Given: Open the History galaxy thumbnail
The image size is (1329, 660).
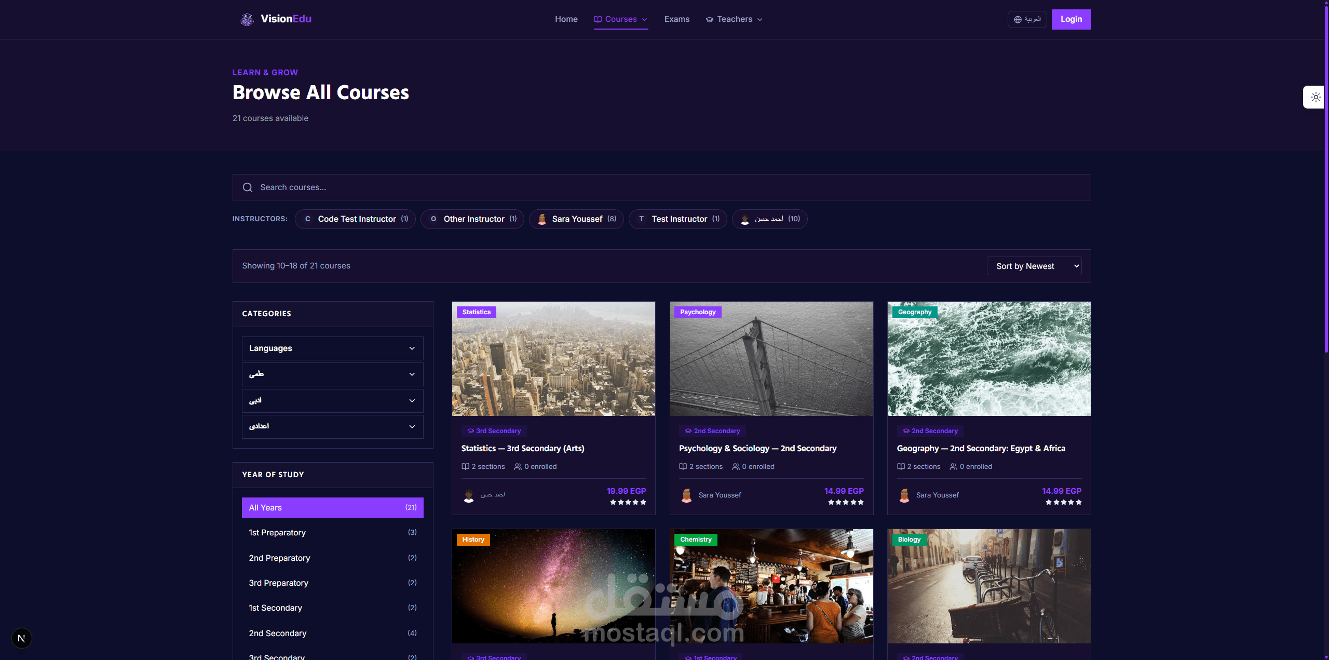Looking at the screenshot, I should (x=554, y=586).
